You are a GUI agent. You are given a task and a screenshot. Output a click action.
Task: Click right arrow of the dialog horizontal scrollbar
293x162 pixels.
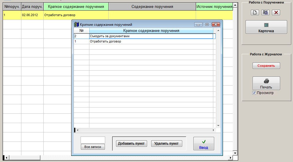point(213,130)
